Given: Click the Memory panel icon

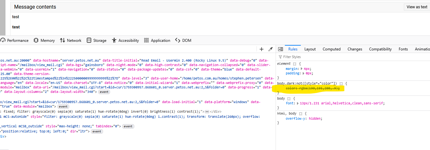Looking at the screenshot, I should [x=36, y=41].
